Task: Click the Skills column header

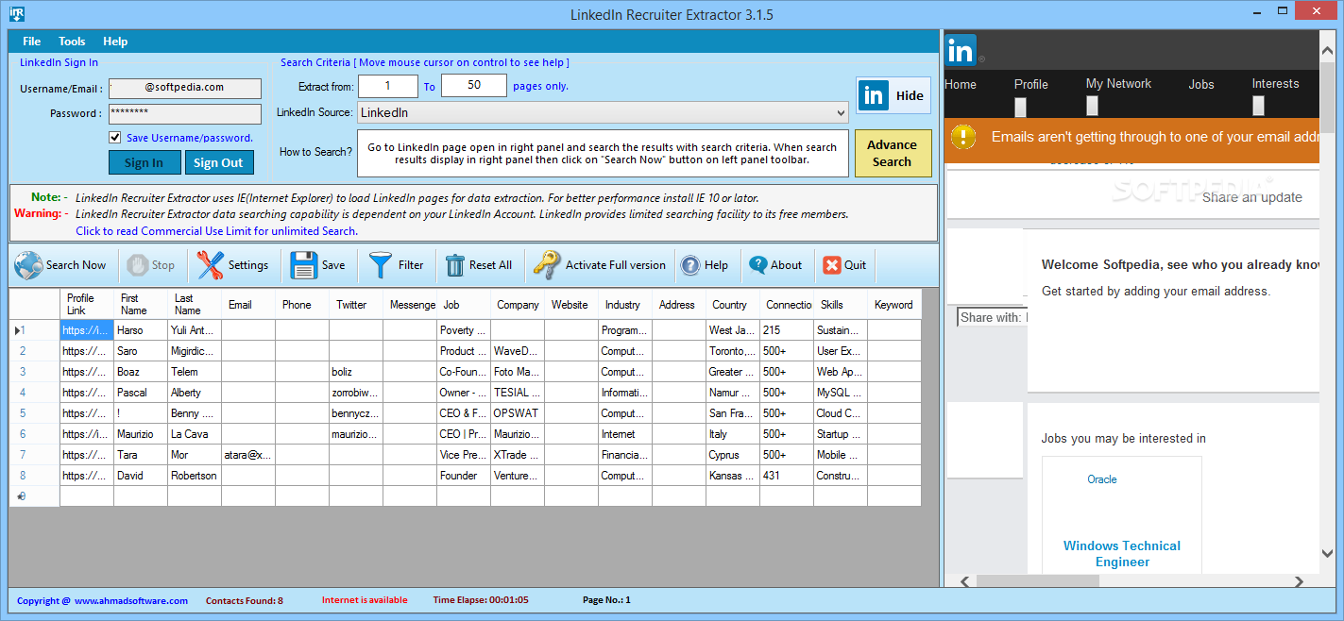Action: tap(841, 304)
